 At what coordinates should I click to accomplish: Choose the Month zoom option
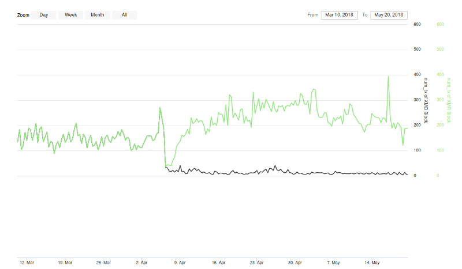coord(98,15)
